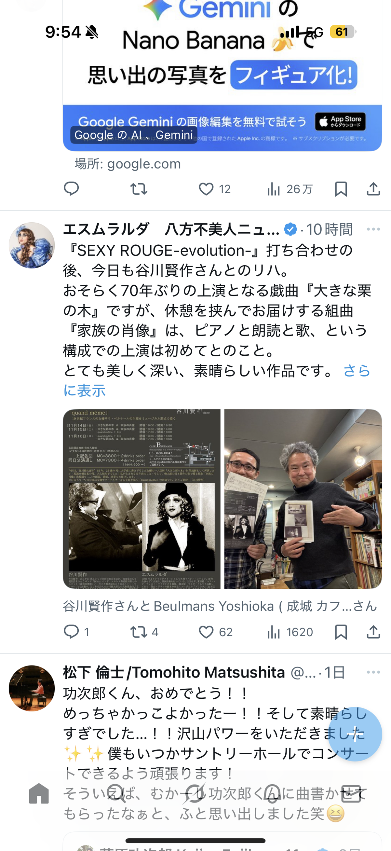This screenshot has height=851, width=391.
Task: Expand post text with さらに表示
Action: [x=217, y=380]
